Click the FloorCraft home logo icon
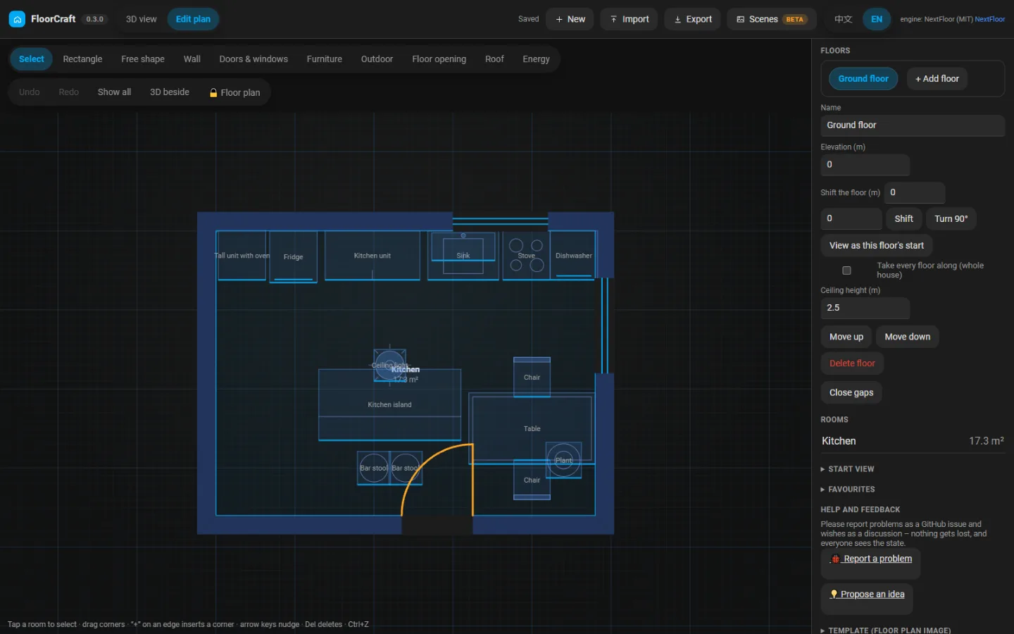 (x=17, y=19)
